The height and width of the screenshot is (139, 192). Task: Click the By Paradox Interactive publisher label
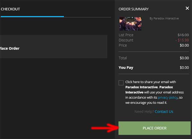[x=164, y=18]
